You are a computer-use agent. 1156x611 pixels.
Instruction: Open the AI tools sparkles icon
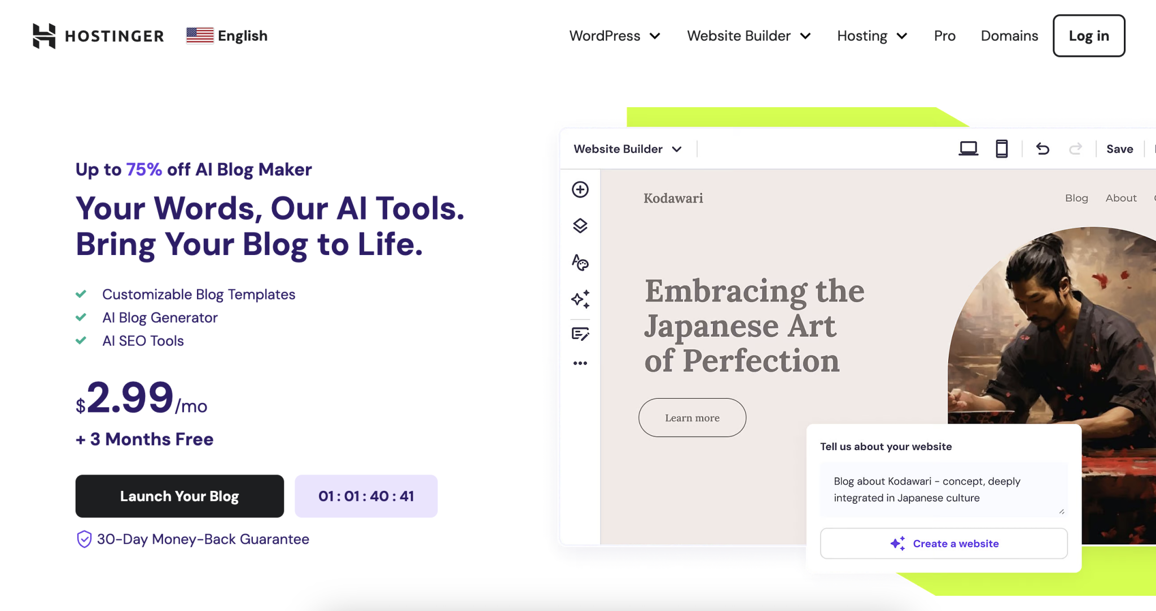click(x=580, y=299)
